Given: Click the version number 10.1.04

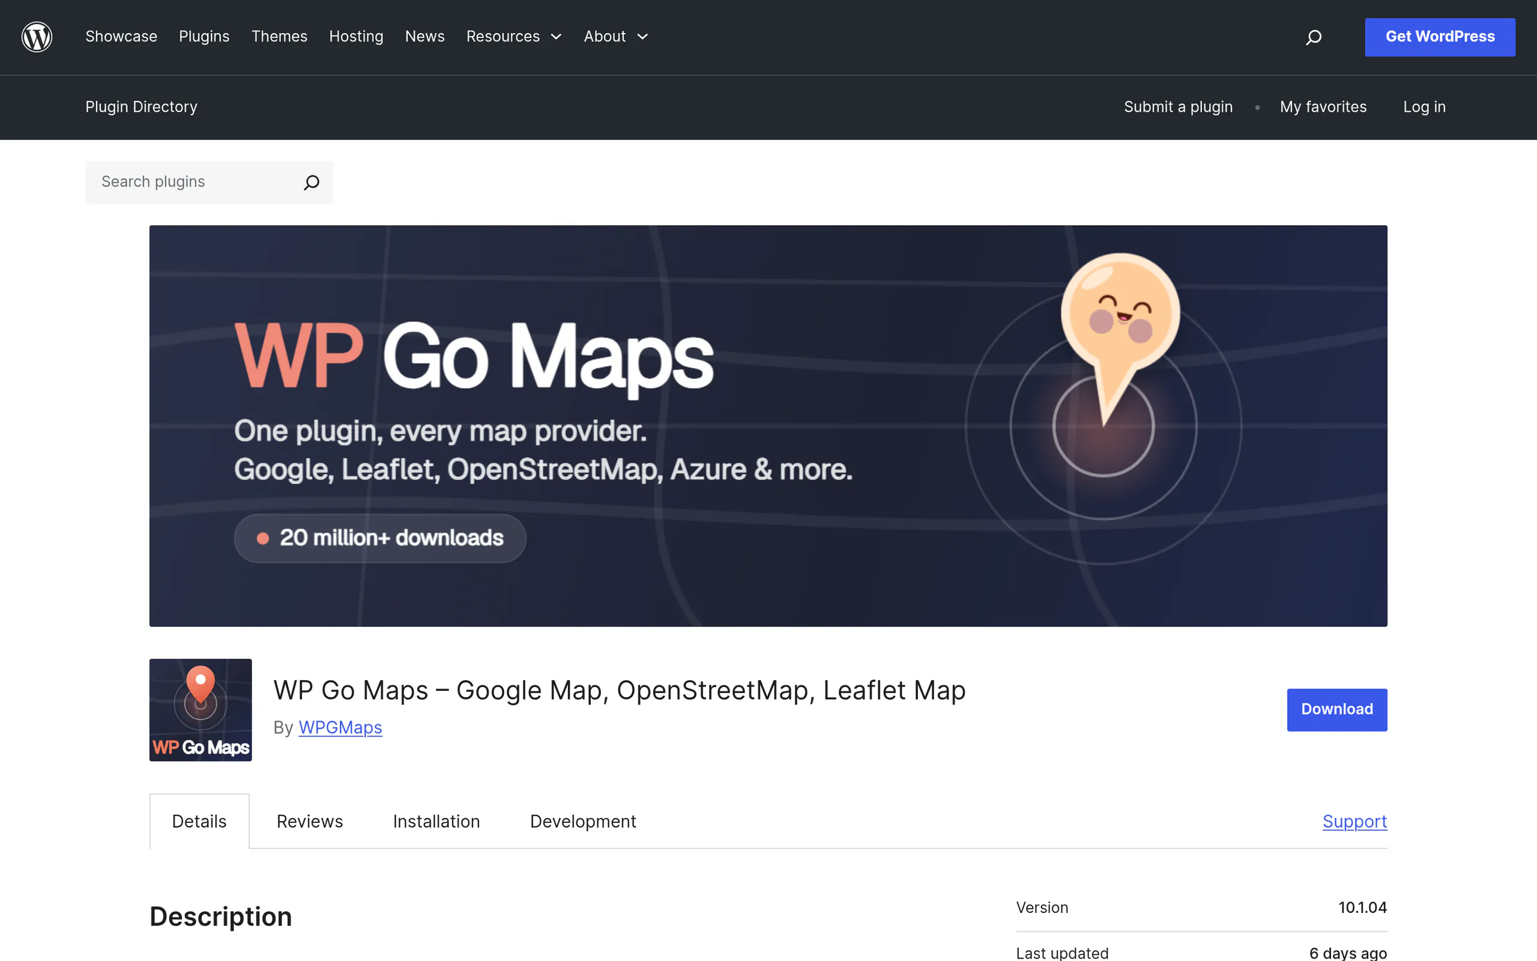Looking at the screenshot, I should coord(1362,908).
